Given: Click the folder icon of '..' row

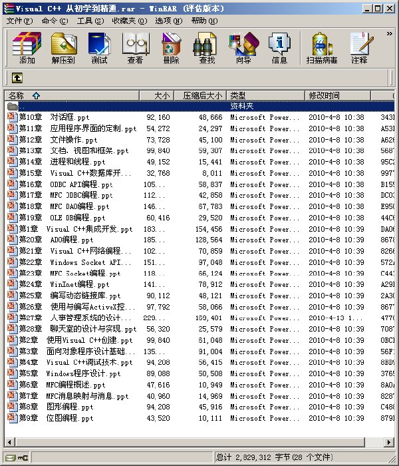Looking at the screenshot, I should coord(12,106).
